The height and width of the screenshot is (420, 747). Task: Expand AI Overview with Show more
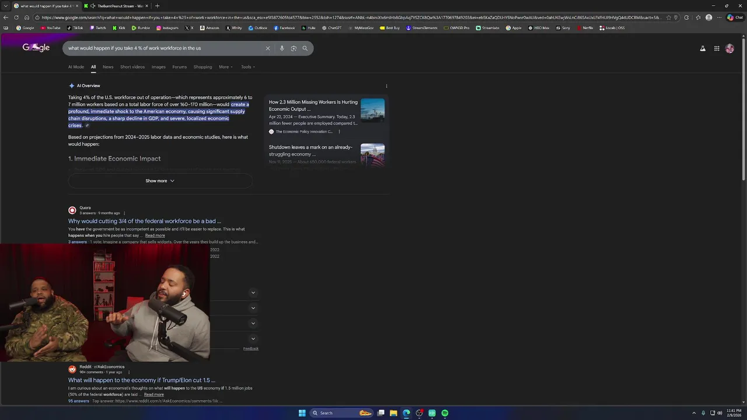(x=160, y=181)
